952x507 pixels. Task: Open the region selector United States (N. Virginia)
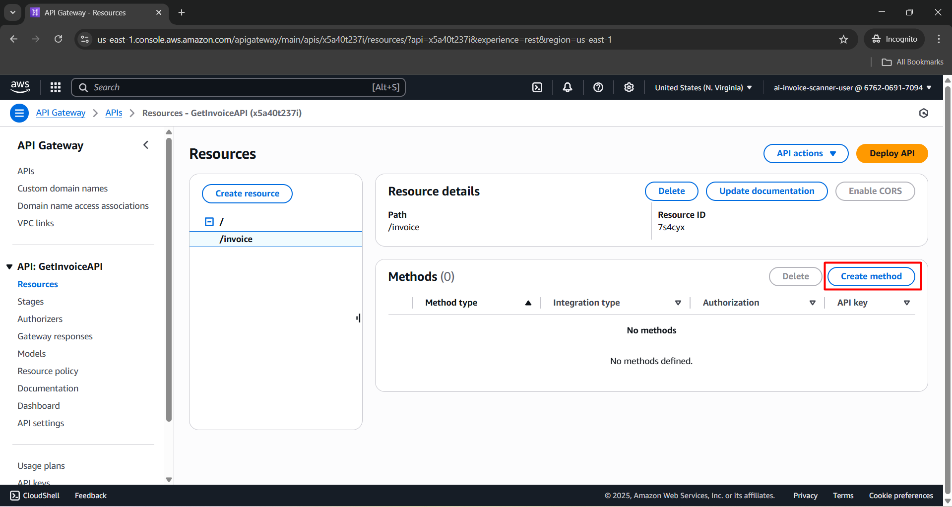coord(703,87)
